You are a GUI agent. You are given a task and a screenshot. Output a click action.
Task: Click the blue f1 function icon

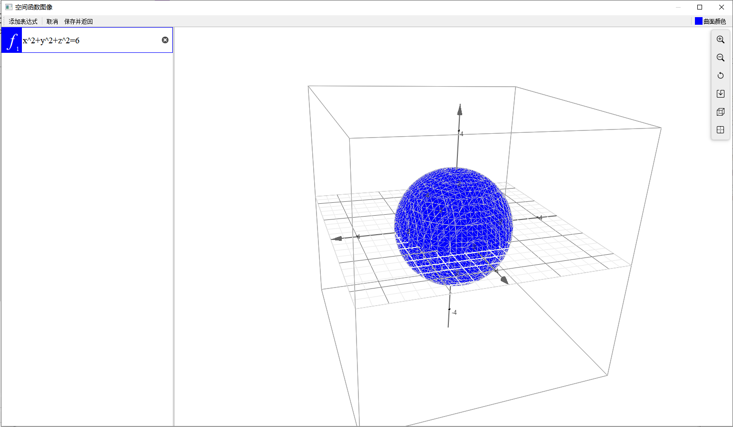[12, 40]
